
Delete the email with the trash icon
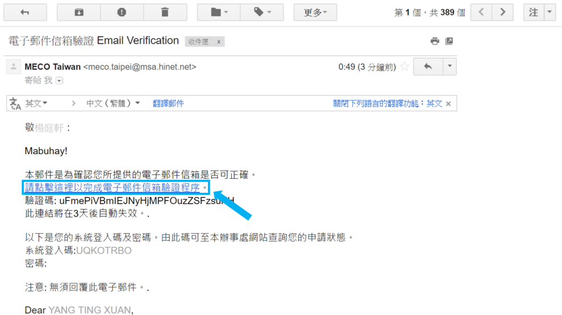coord(165,12)
